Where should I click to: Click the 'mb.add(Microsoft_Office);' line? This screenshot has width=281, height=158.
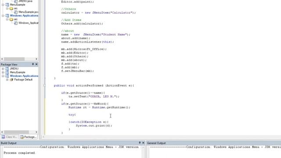(84, 49)
